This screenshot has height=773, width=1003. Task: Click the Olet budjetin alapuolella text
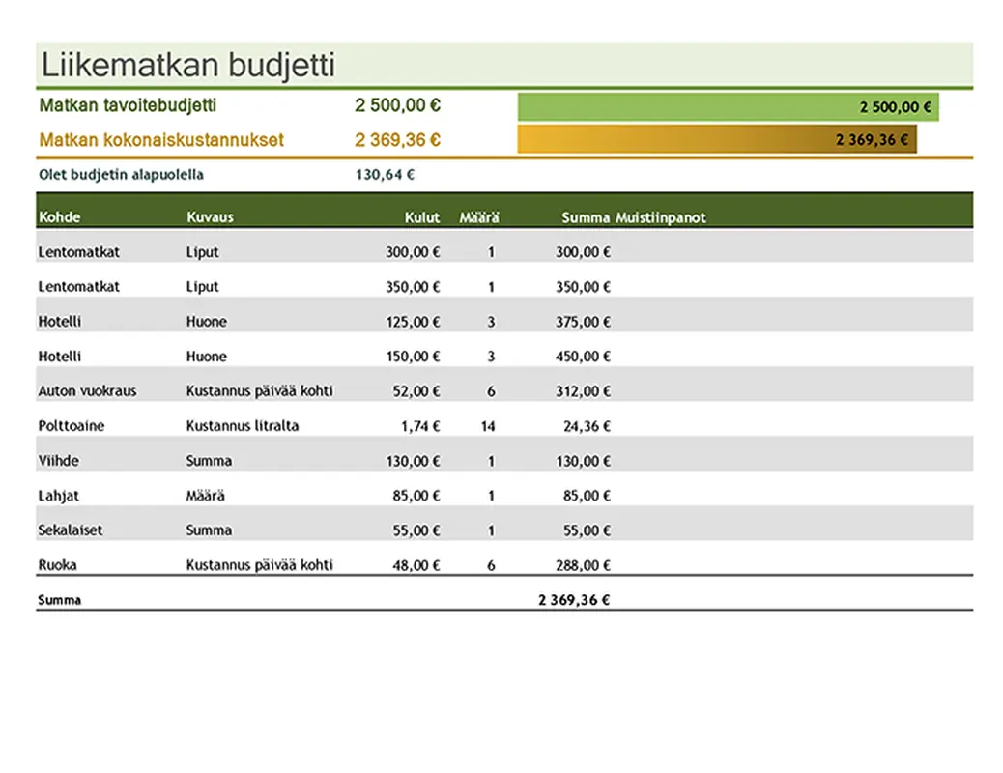coord(121,175)
